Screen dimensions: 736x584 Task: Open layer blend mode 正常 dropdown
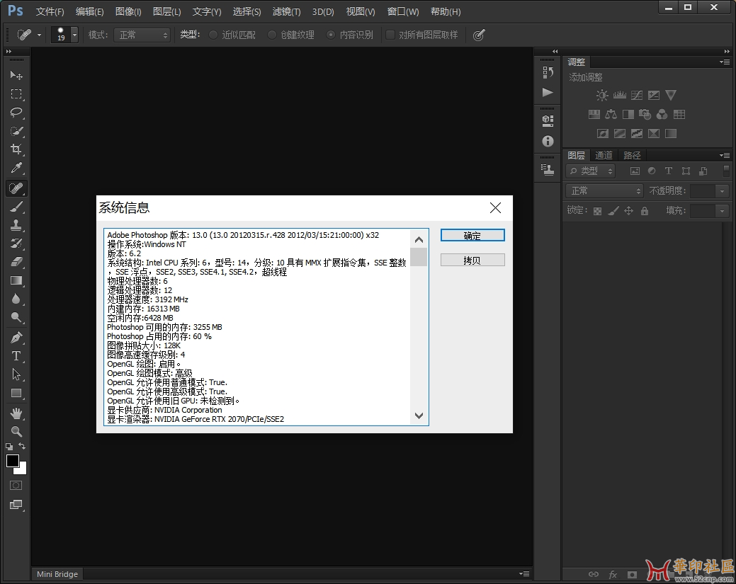pos(604,191)
